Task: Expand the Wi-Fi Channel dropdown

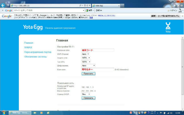Action: pos(86,54)
